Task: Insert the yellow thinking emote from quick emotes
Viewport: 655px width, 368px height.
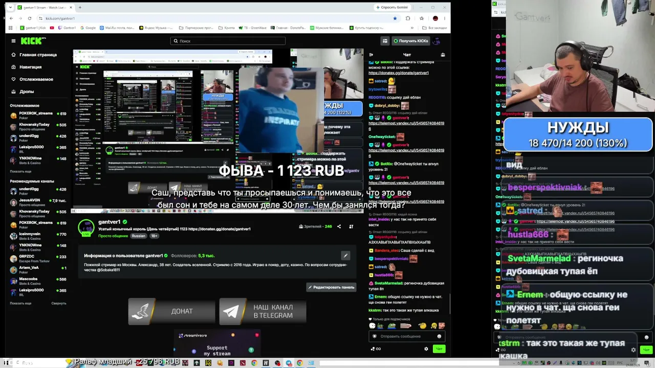Action: click(x=422, y=326)
